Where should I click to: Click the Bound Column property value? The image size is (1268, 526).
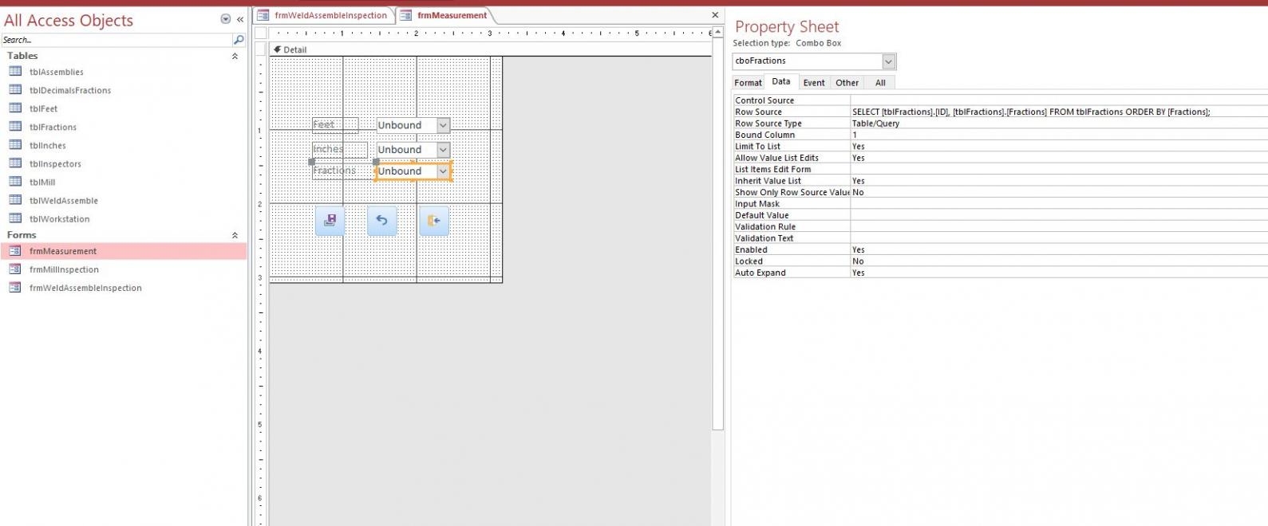(x=1058, y=135)
